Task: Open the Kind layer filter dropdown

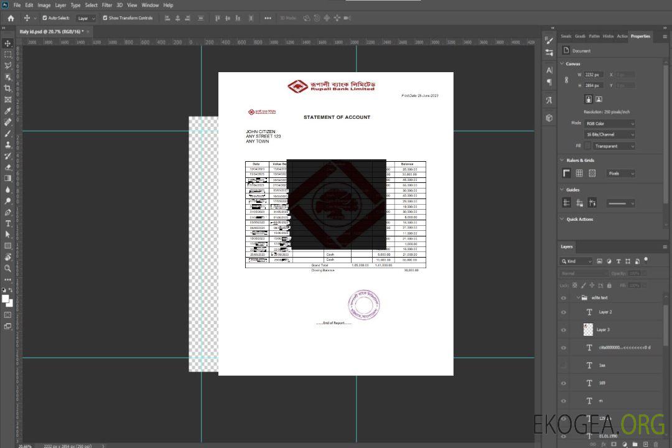Action: click(576, 261)
